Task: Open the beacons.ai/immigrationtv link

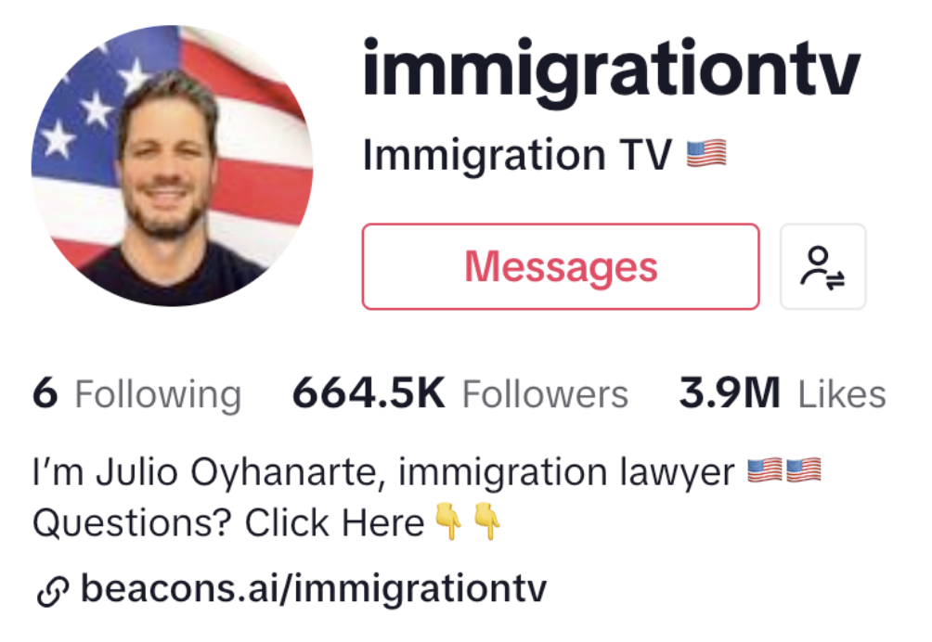Action: pos(313,589)
